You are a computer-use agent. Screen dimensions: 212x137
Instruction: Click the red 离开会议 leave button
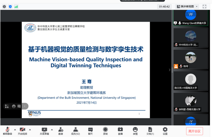(194, 131)
